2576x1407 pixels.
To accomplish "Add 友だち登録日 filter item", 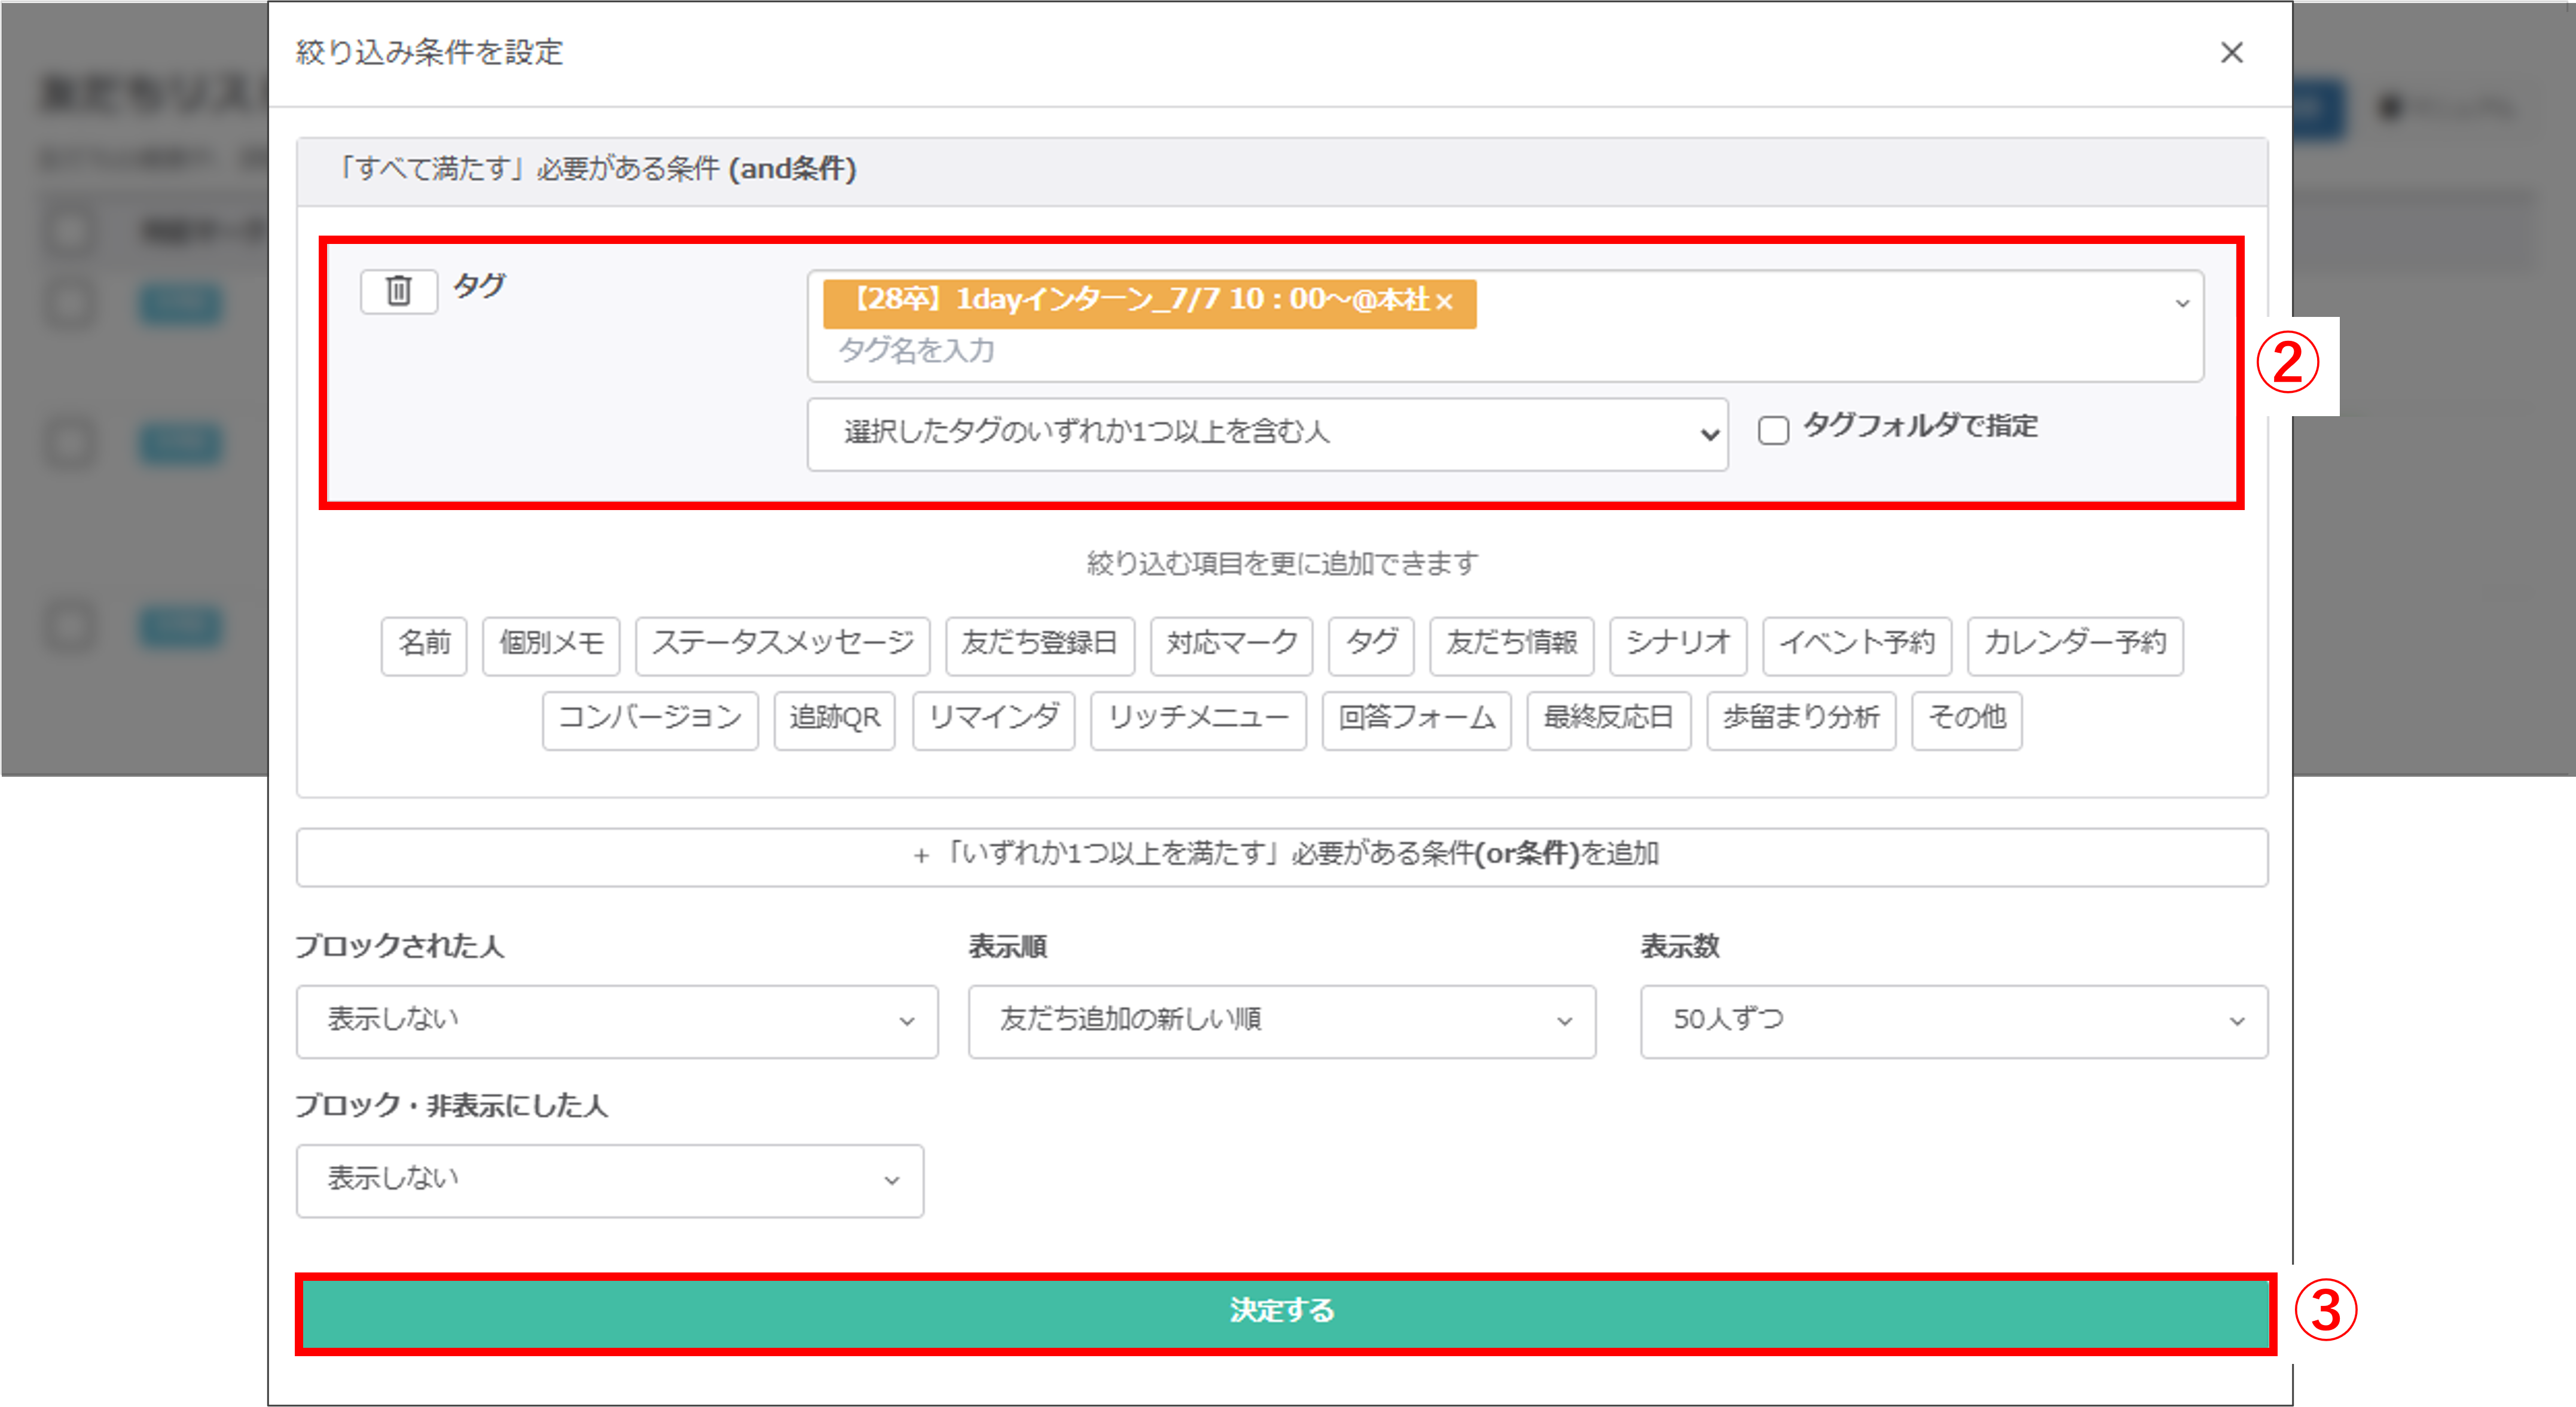I will [x=1039, y=645].
